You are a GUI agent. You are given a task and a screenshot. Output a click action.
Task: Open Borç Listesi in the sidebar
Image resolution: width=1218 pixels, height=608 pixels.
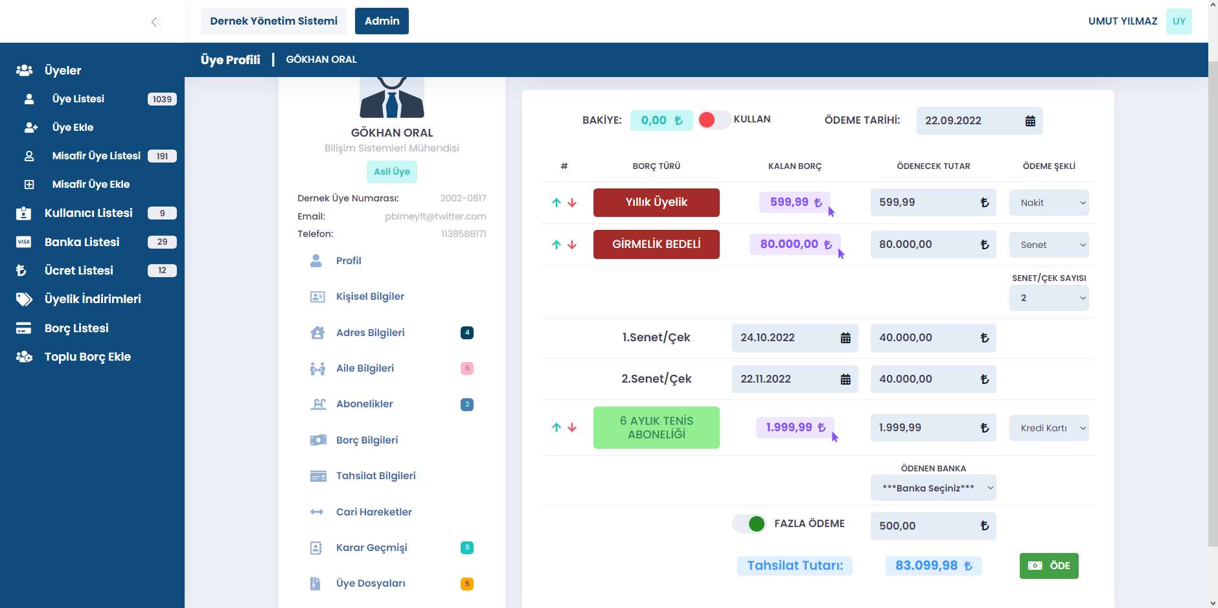pyautogui.click(x=76, y=328)
